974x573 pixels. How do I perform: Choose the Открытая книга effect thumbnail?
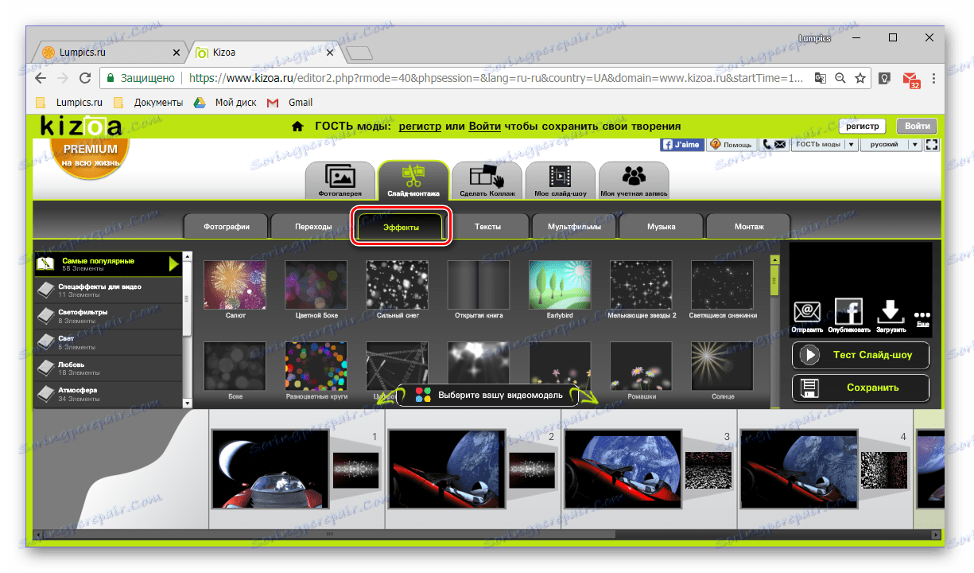coord(479,285)
